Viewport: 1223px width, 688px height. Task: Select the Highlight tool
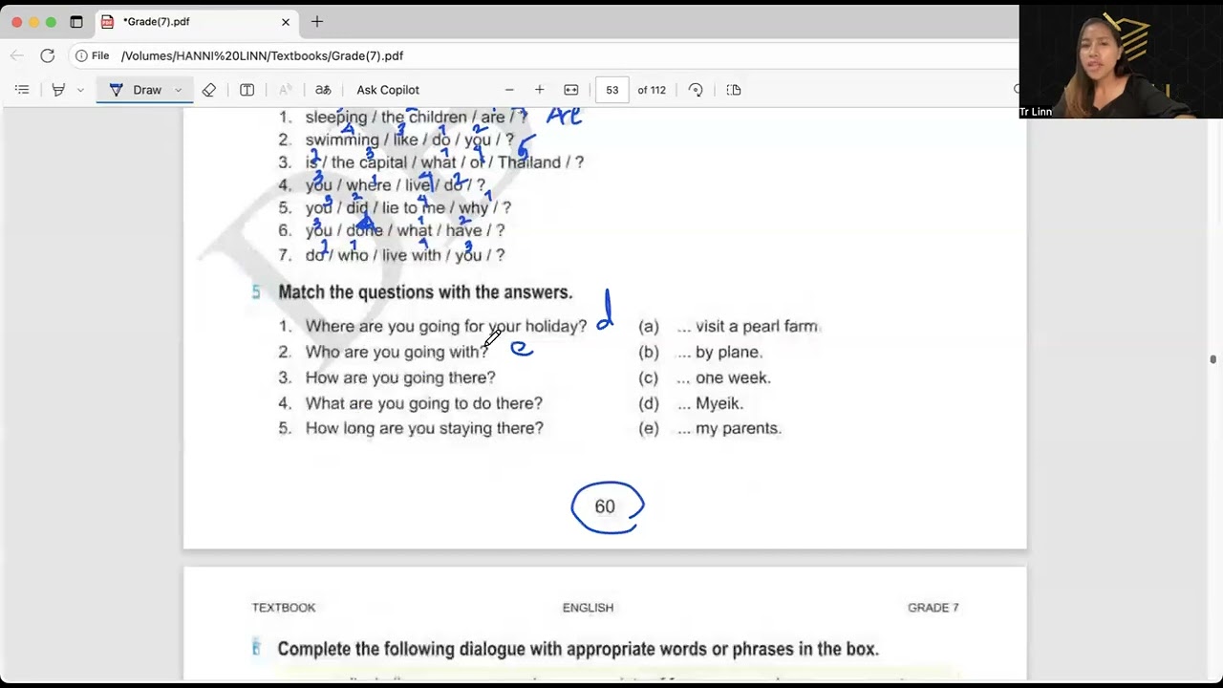tap(58, 90)
